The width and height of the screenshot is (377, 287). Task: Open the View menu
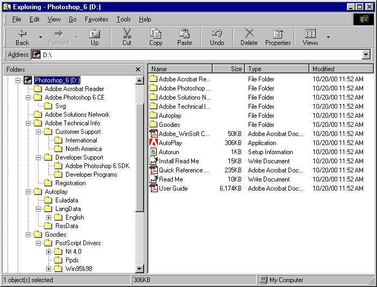pos(54,19)
